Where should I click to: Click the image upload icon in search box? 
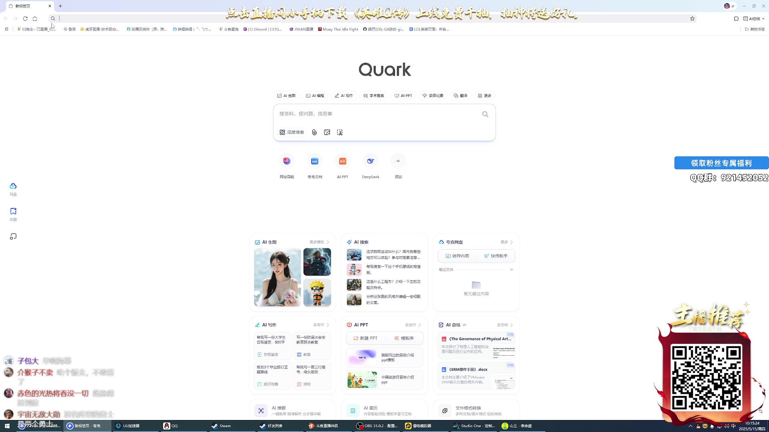[327, 132]
